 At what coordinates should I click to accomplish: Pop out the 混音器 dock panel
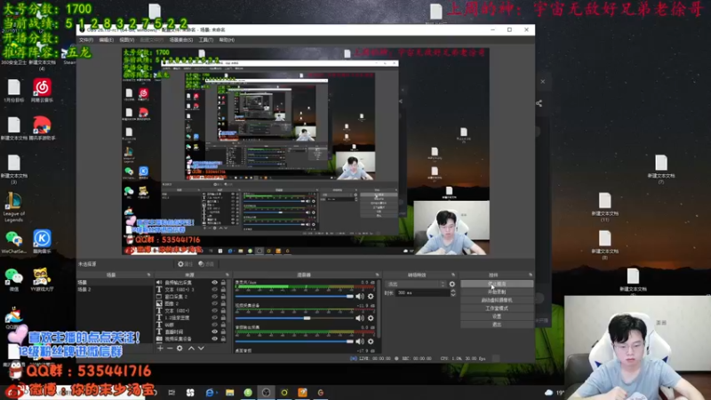coord(377,275)
